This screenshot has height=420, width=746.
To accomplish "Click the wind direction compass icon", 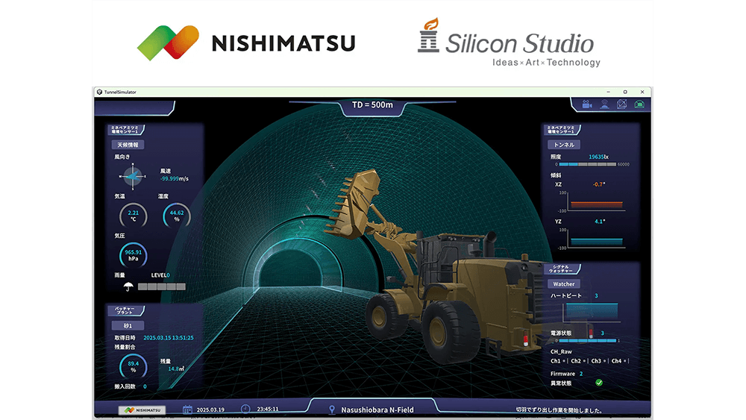I will tap(133, 176).
